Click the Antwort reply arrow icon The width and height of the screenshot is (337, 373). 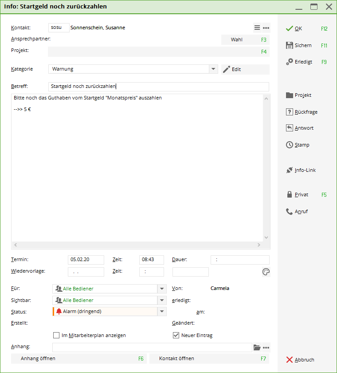click(x=290, y=128)
